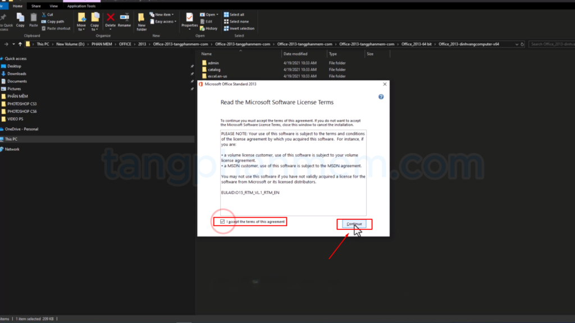The height and width of the screenshot is (323, 575).
Task: Switch to the Share ribbon tab
Action: point(36,6)
